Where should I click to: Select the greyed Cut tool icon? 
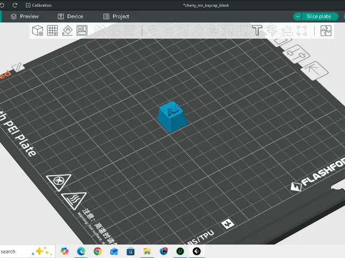click(213, 30)
